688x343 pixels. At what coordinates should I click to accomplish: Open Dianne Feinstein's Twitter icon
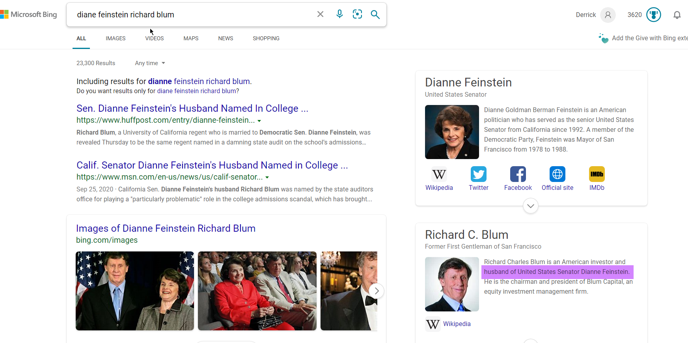point(479,174)
